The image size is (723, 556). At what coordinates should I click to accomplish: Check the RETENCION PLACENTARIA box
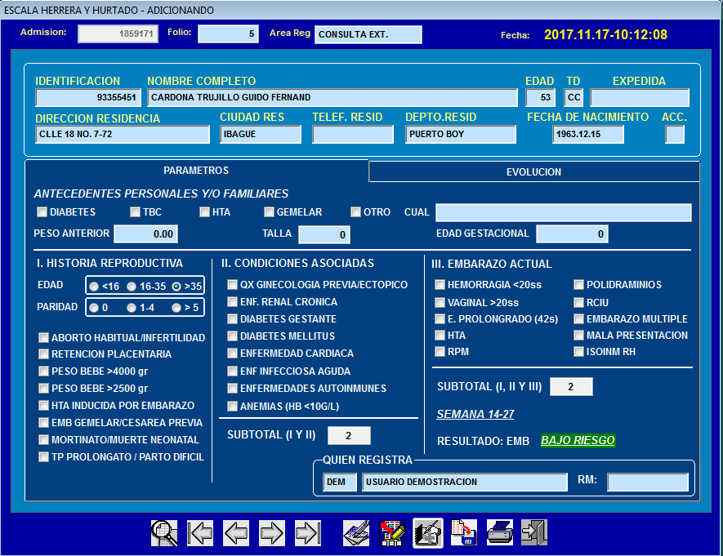coord(43,354)
